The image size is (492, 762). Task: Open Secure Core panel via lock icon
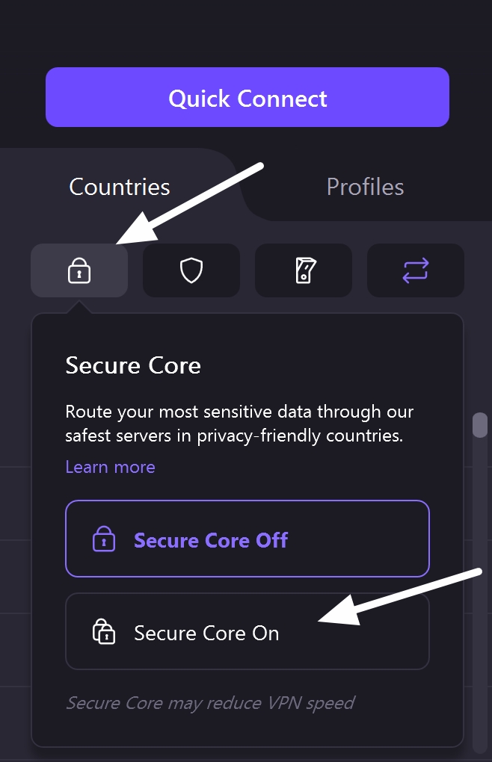click(x=79, y=270)
